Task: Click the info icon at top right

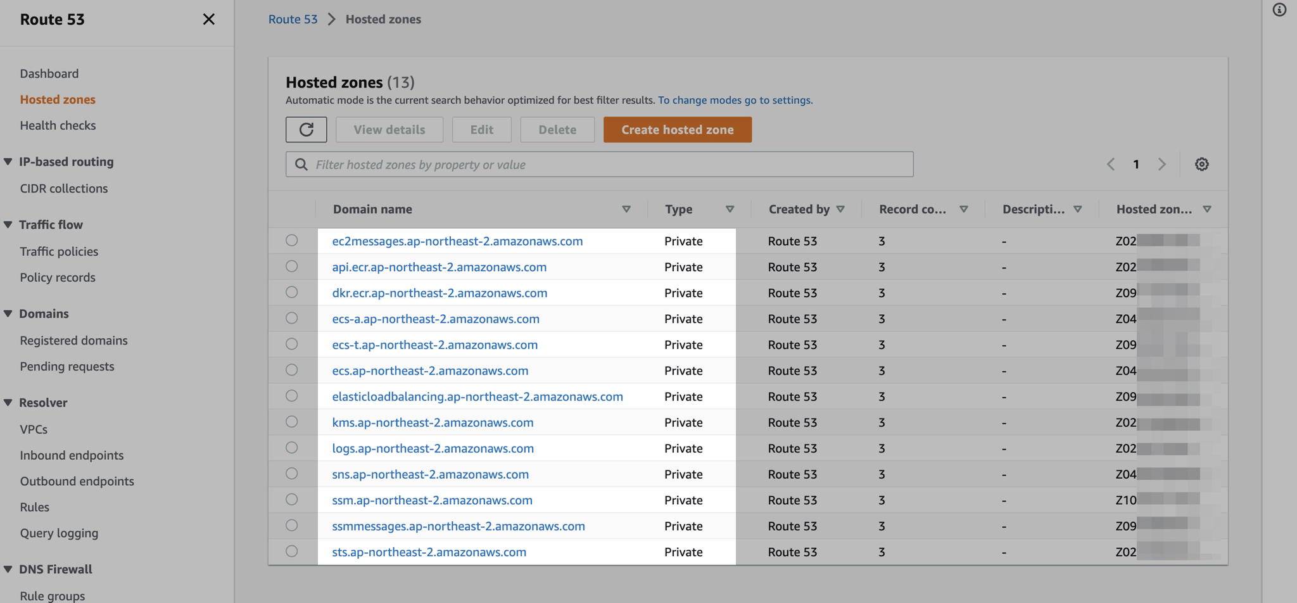Action: coord(1279,10)
